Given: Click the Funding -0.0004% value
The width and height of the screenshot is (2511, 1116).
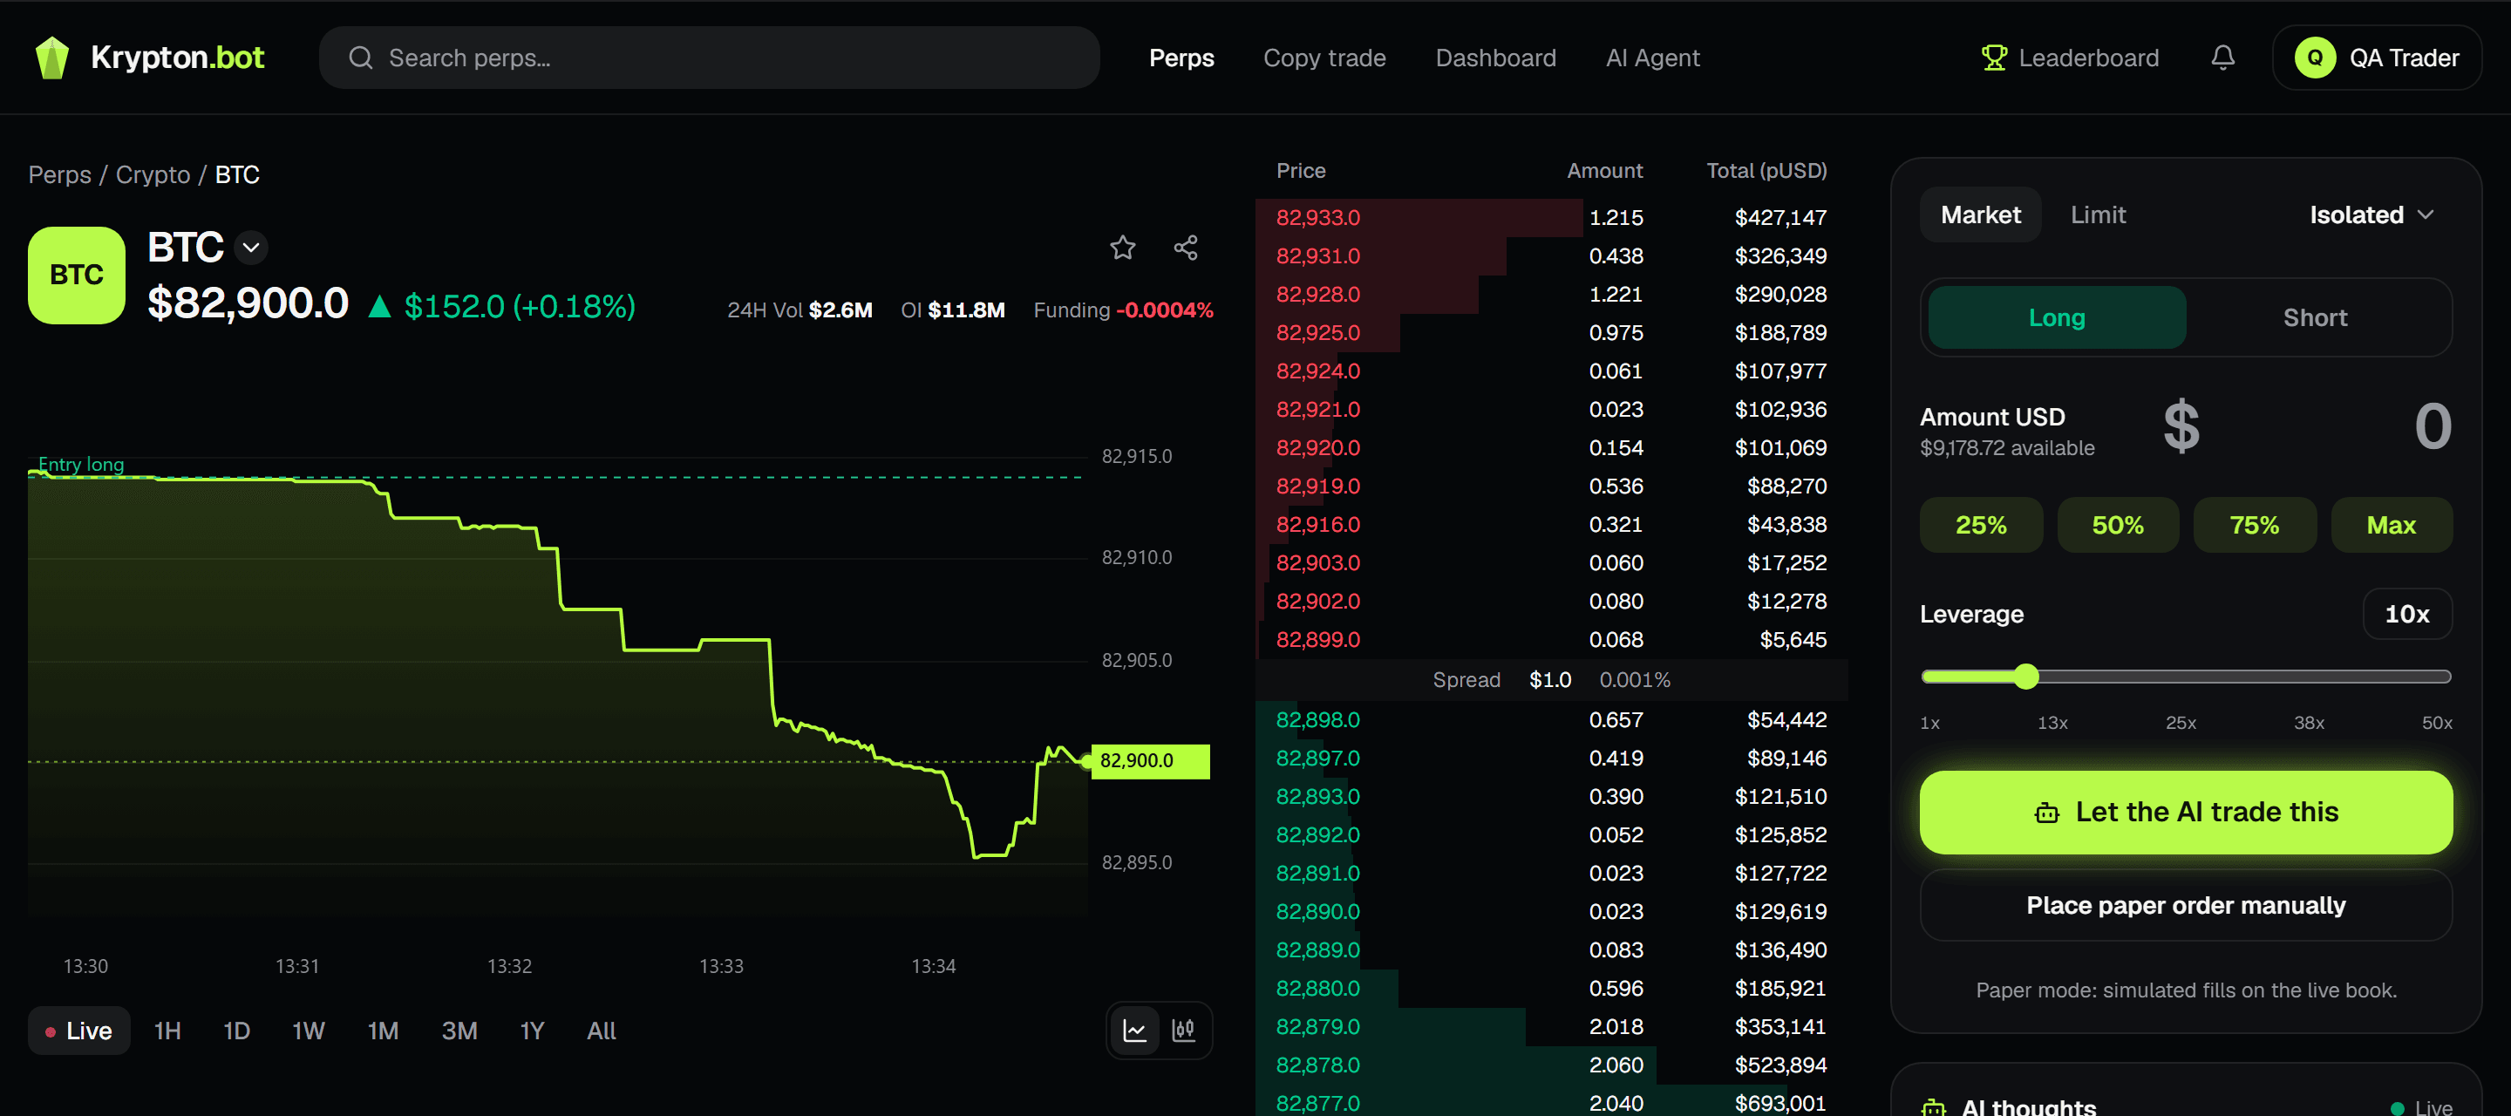Looking at the screenshot, I should point(1164,311).
